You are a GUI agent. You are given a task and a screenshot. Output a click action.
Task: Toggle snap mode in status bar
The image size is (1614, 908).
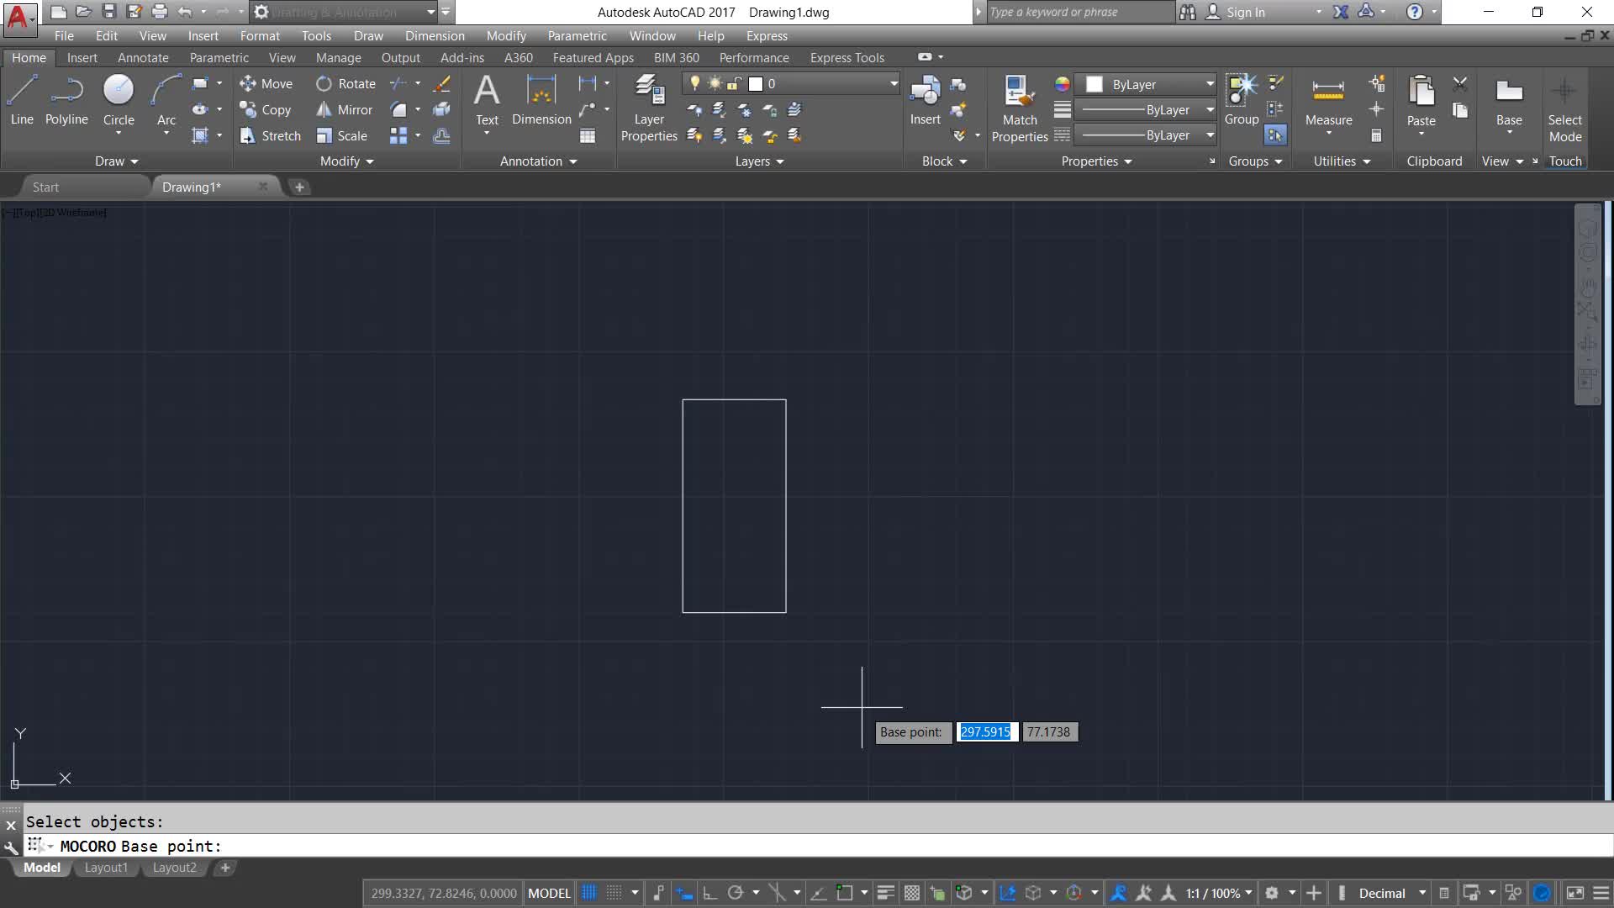click(x=614, y=893)
